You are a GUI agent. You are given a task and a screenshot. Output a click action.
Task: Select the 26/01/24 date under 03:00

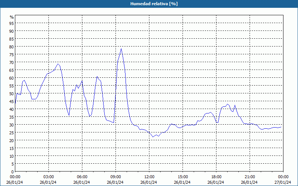coord(48,182)
